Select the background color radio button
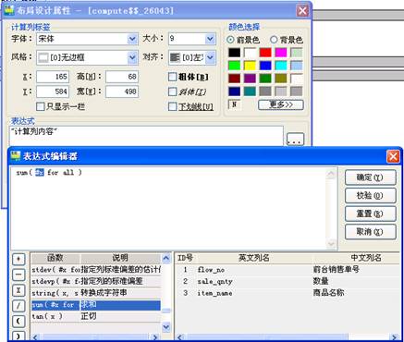404x342 pixels. point(274,40)
